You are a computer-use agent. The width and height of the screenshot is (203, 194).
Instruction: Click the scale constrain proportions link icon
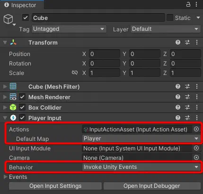(75, 73)
